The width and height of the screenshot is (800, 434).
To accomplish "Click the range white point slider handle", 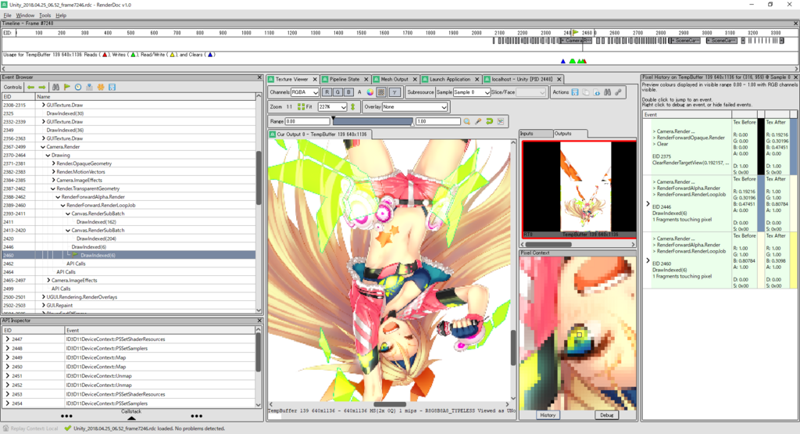I will [x=412, y=124].
